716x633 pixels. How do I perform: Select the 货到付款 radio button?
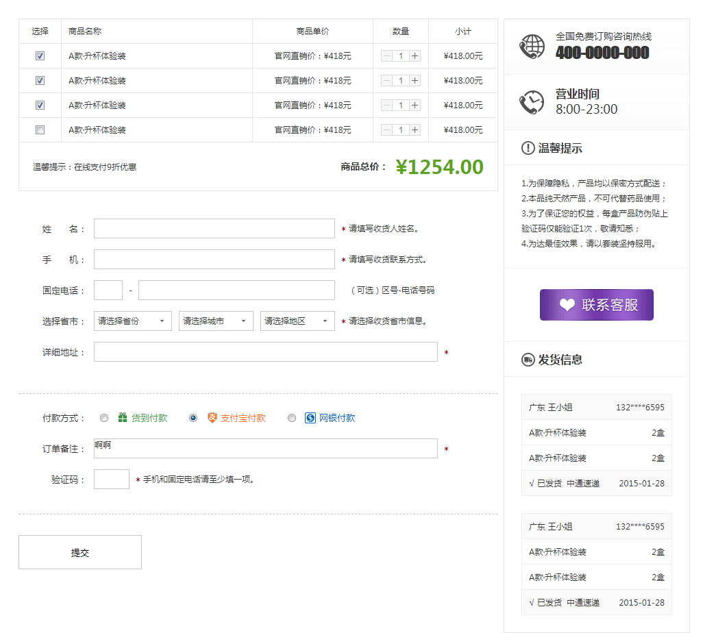tap(104, 418)
